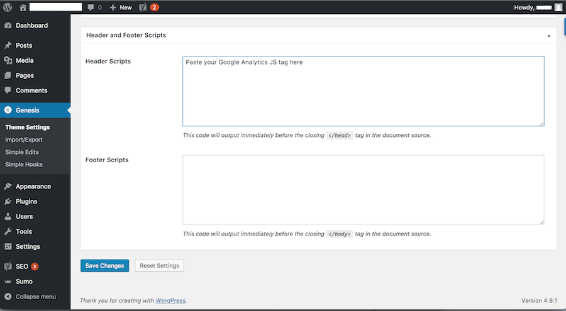Viewport: 566px width, 311px height.
Task: Click the redacted site name in admin bar
Action: point(55,7)
